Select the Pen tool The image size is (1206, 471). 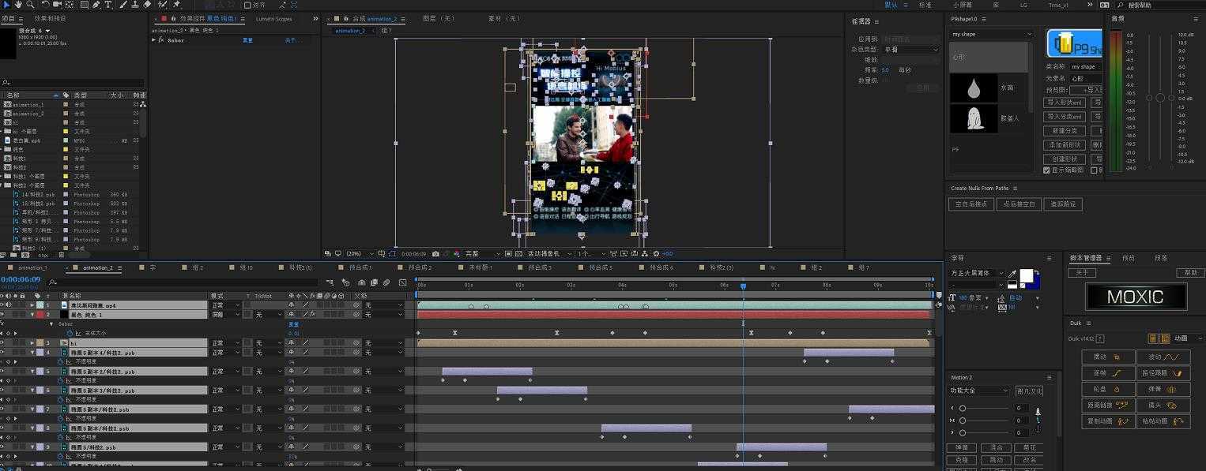(96, 5)
